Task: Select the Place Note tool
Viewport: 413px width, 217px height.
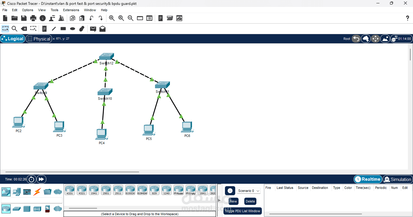Action: tap(44, 28)
